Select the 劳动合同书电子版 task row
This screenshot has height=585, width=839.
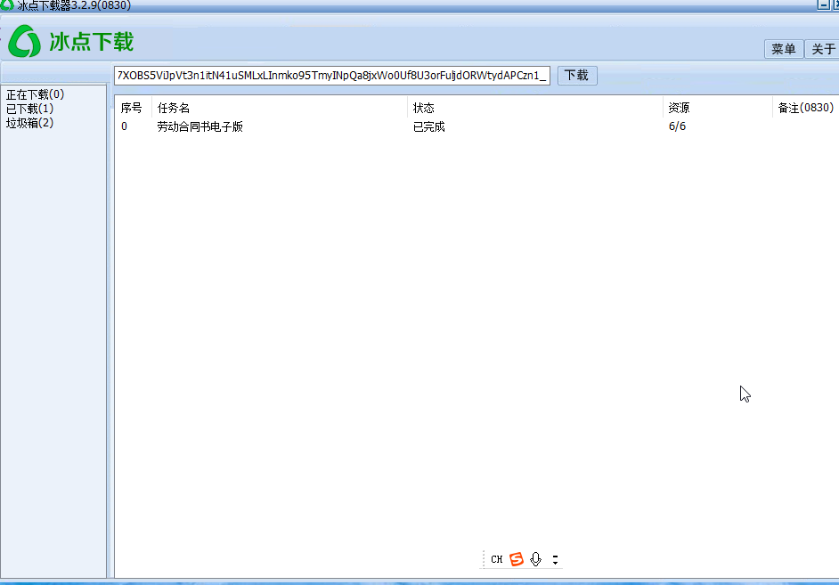click(x=477, y=126)
